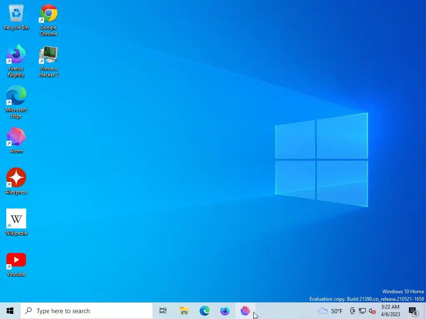Open File Explorer from the taskbar
This screenshot has height=319, width=426.
pos(184,311)
